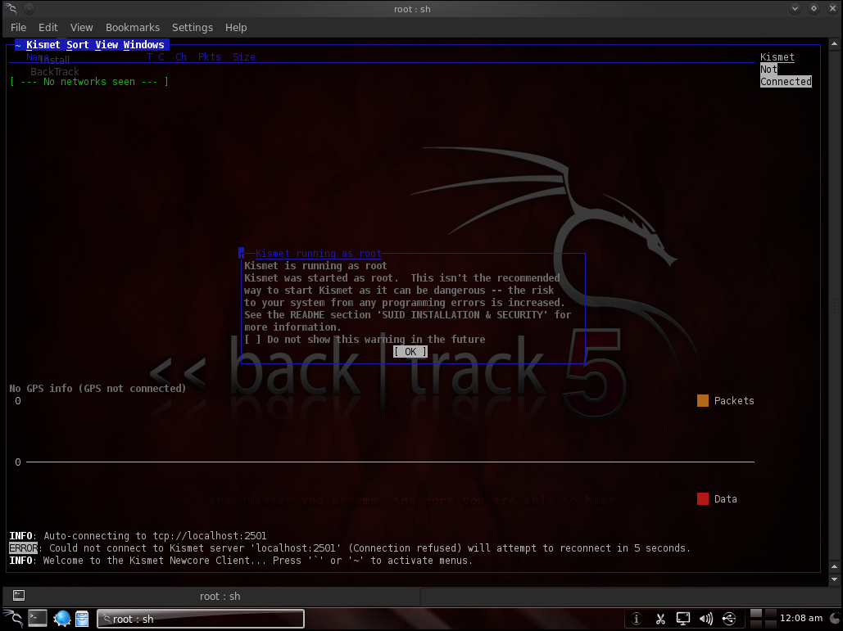The image size is (843, 631).
Task: Open the clipboard scissors tray icon
Action: 660,619
